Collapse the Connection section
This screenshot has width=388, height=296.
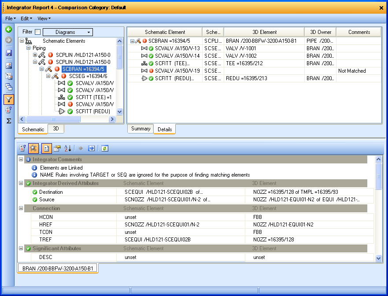(21, 208)
